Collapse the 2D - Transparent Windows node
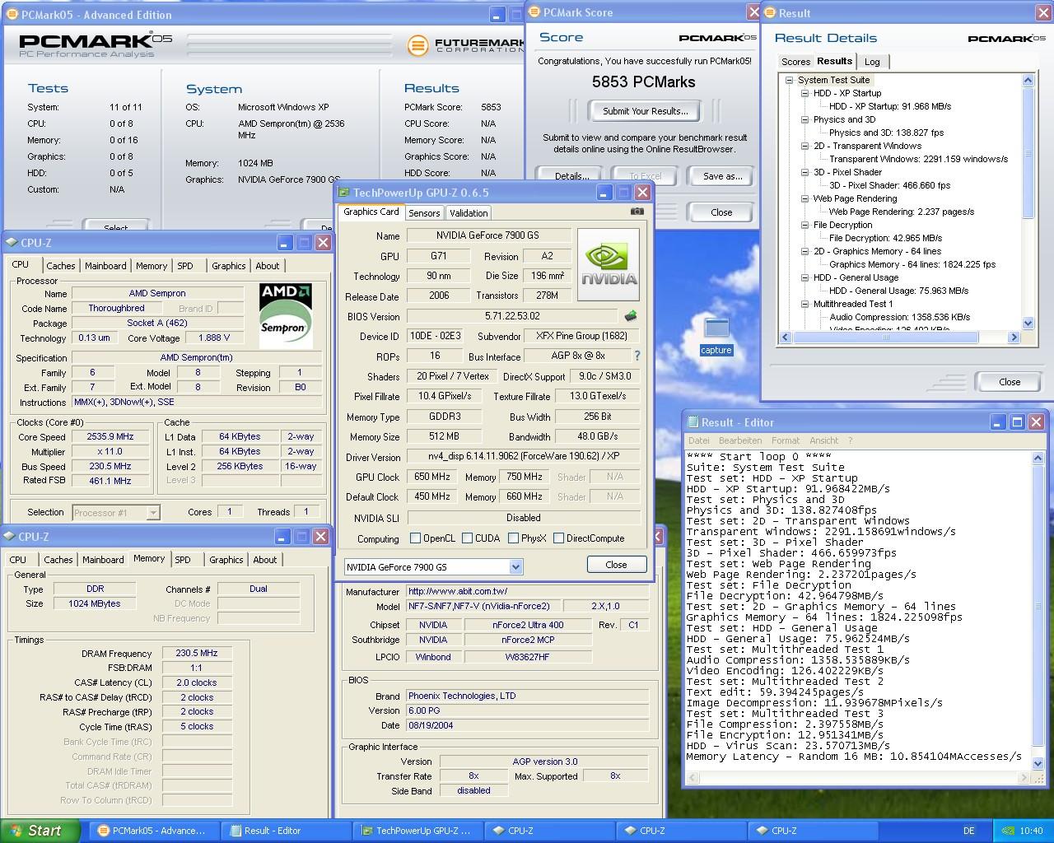The width and height of the screenshot is (1054, 843). point(805,146)
